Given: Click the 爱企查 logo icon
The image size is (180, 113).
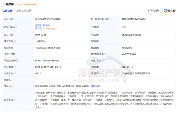Looking at the screenshot, I should point(166,11).
